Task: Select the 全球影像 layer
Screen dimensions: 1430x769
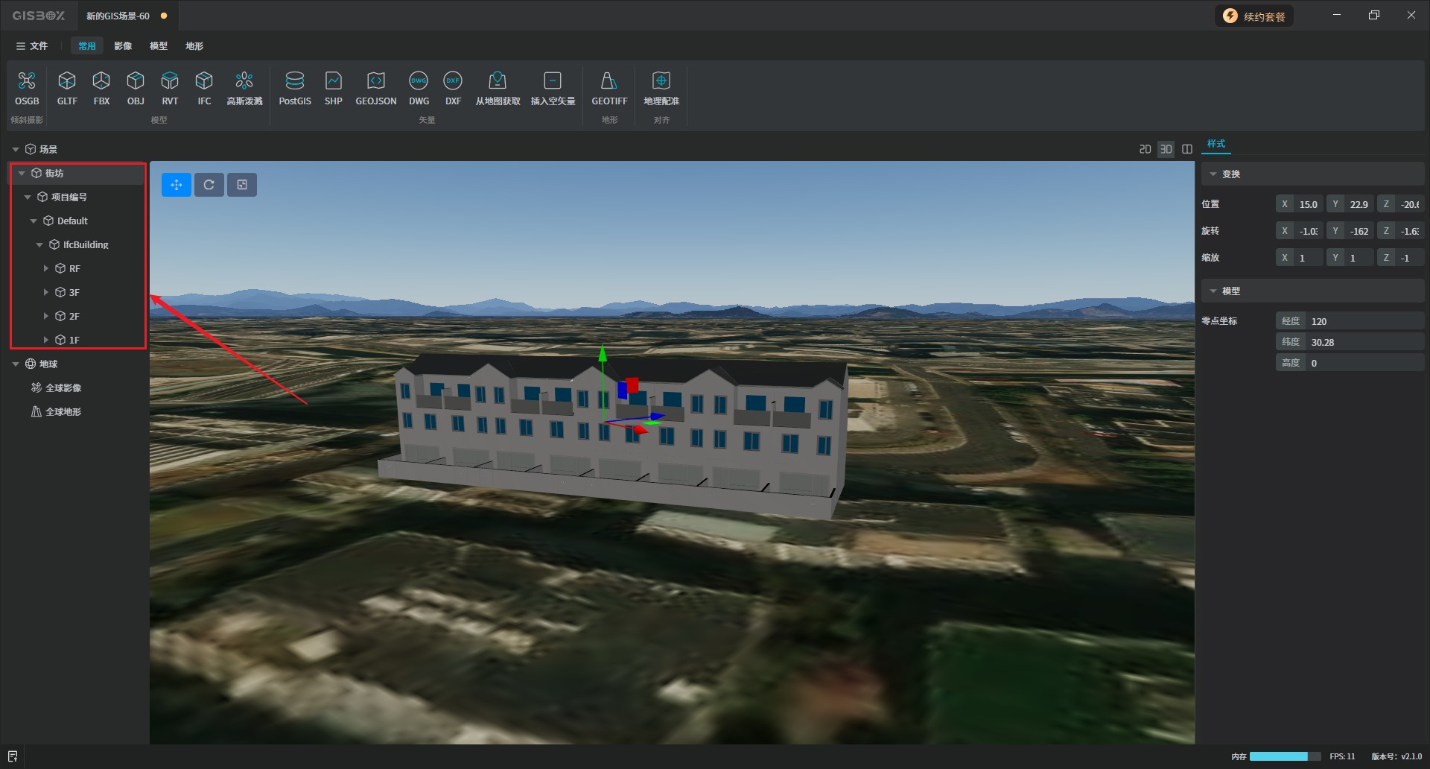Action: click(x=63, y=387)
